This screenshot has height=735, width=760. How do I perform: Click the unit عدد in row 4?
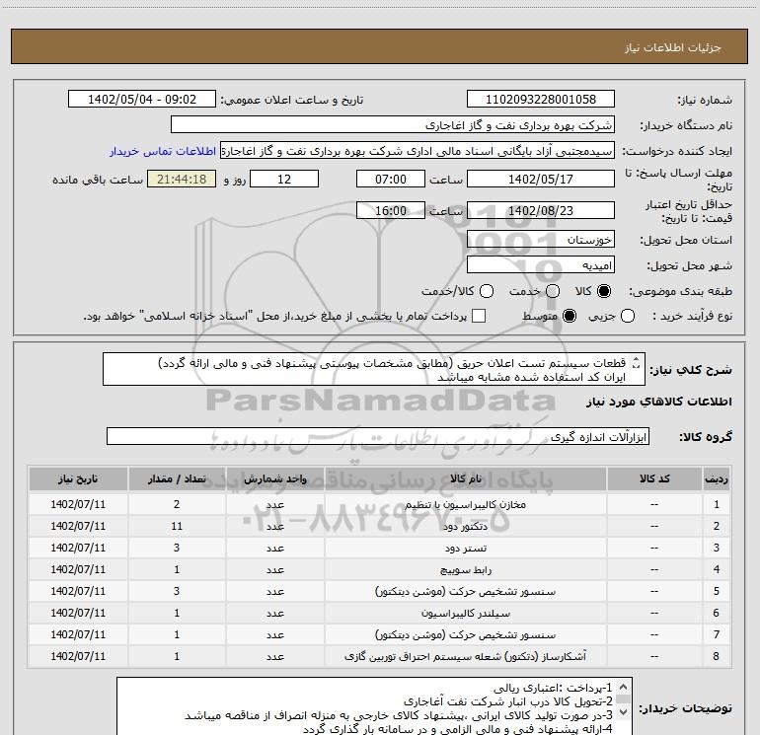pos(274,570)
